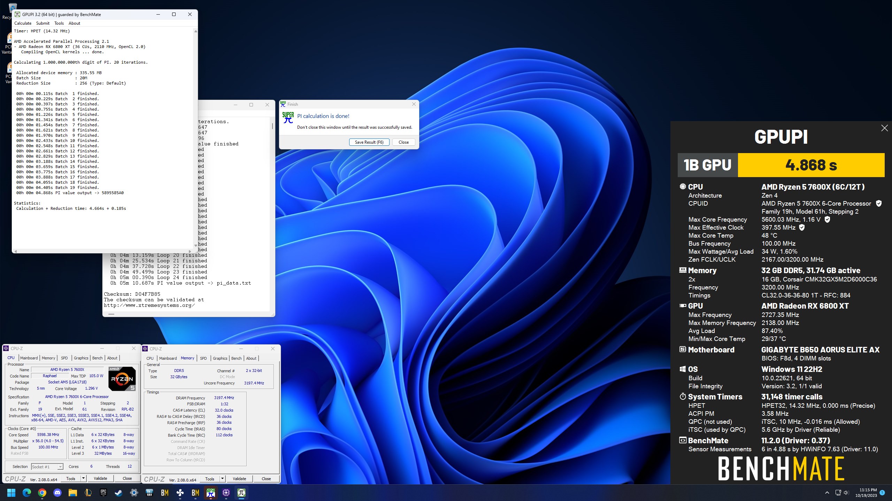The image size is (892, 501).
Task: Open the Submit menu in GPUPI
Action: (43, 23)
